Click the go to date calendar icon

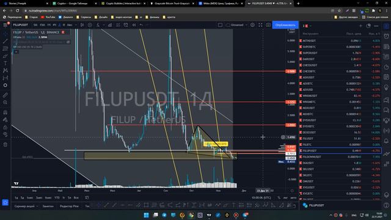(87, 197)
